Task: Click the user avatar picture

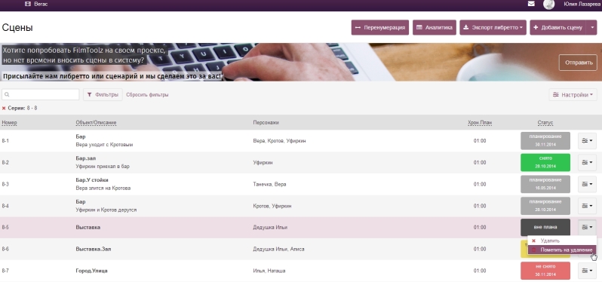Action: [x=548, y=5]
